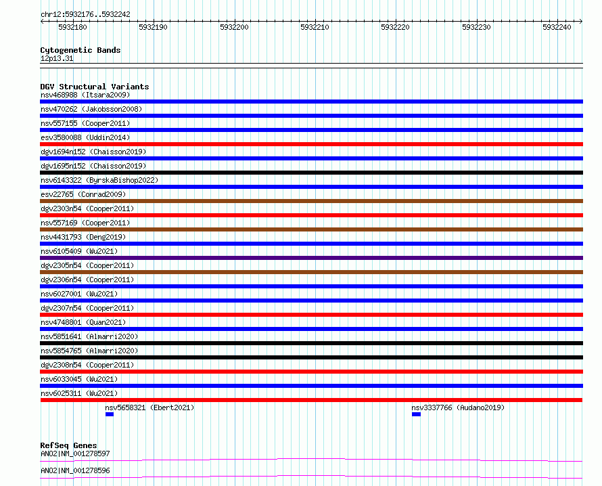Select the brown bar under esv22765
602x486 pixels.
pyautogui.click(x=311, y=201)
